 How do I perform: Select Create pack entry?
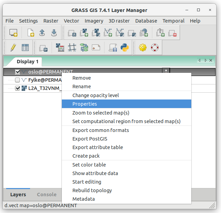point(126,156)
